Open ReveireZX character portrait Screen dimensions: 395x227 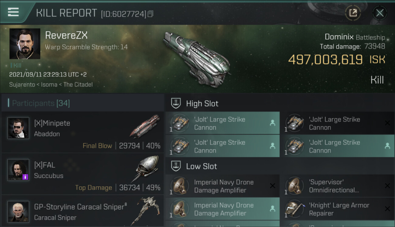tap(25, 44)
